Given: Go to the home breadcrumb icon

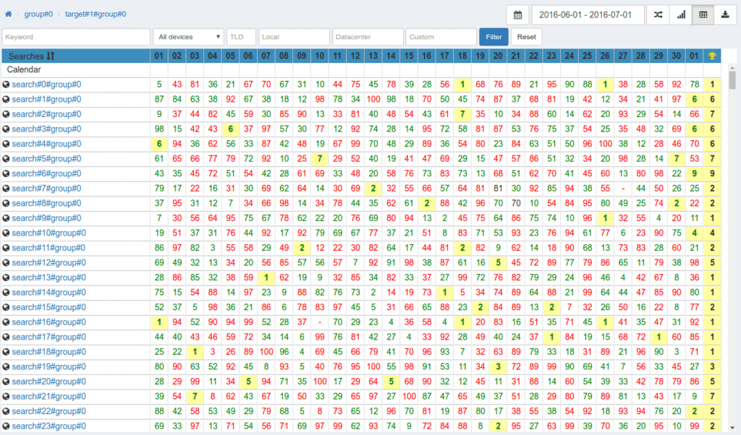Looking at the screenshot, I should pyautogui.click(x=8, y=14).
